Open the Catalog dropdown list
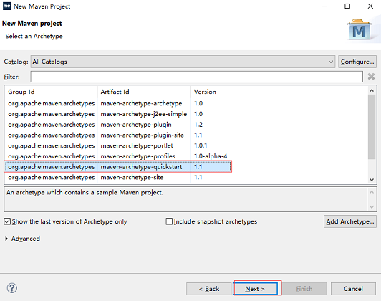 click(183, 62)
